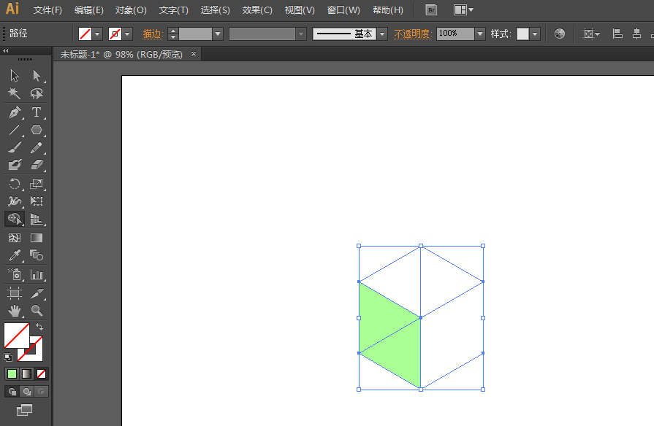Click the orange 描边 stroke link
654x426 pixels.
tap(153, 34)
